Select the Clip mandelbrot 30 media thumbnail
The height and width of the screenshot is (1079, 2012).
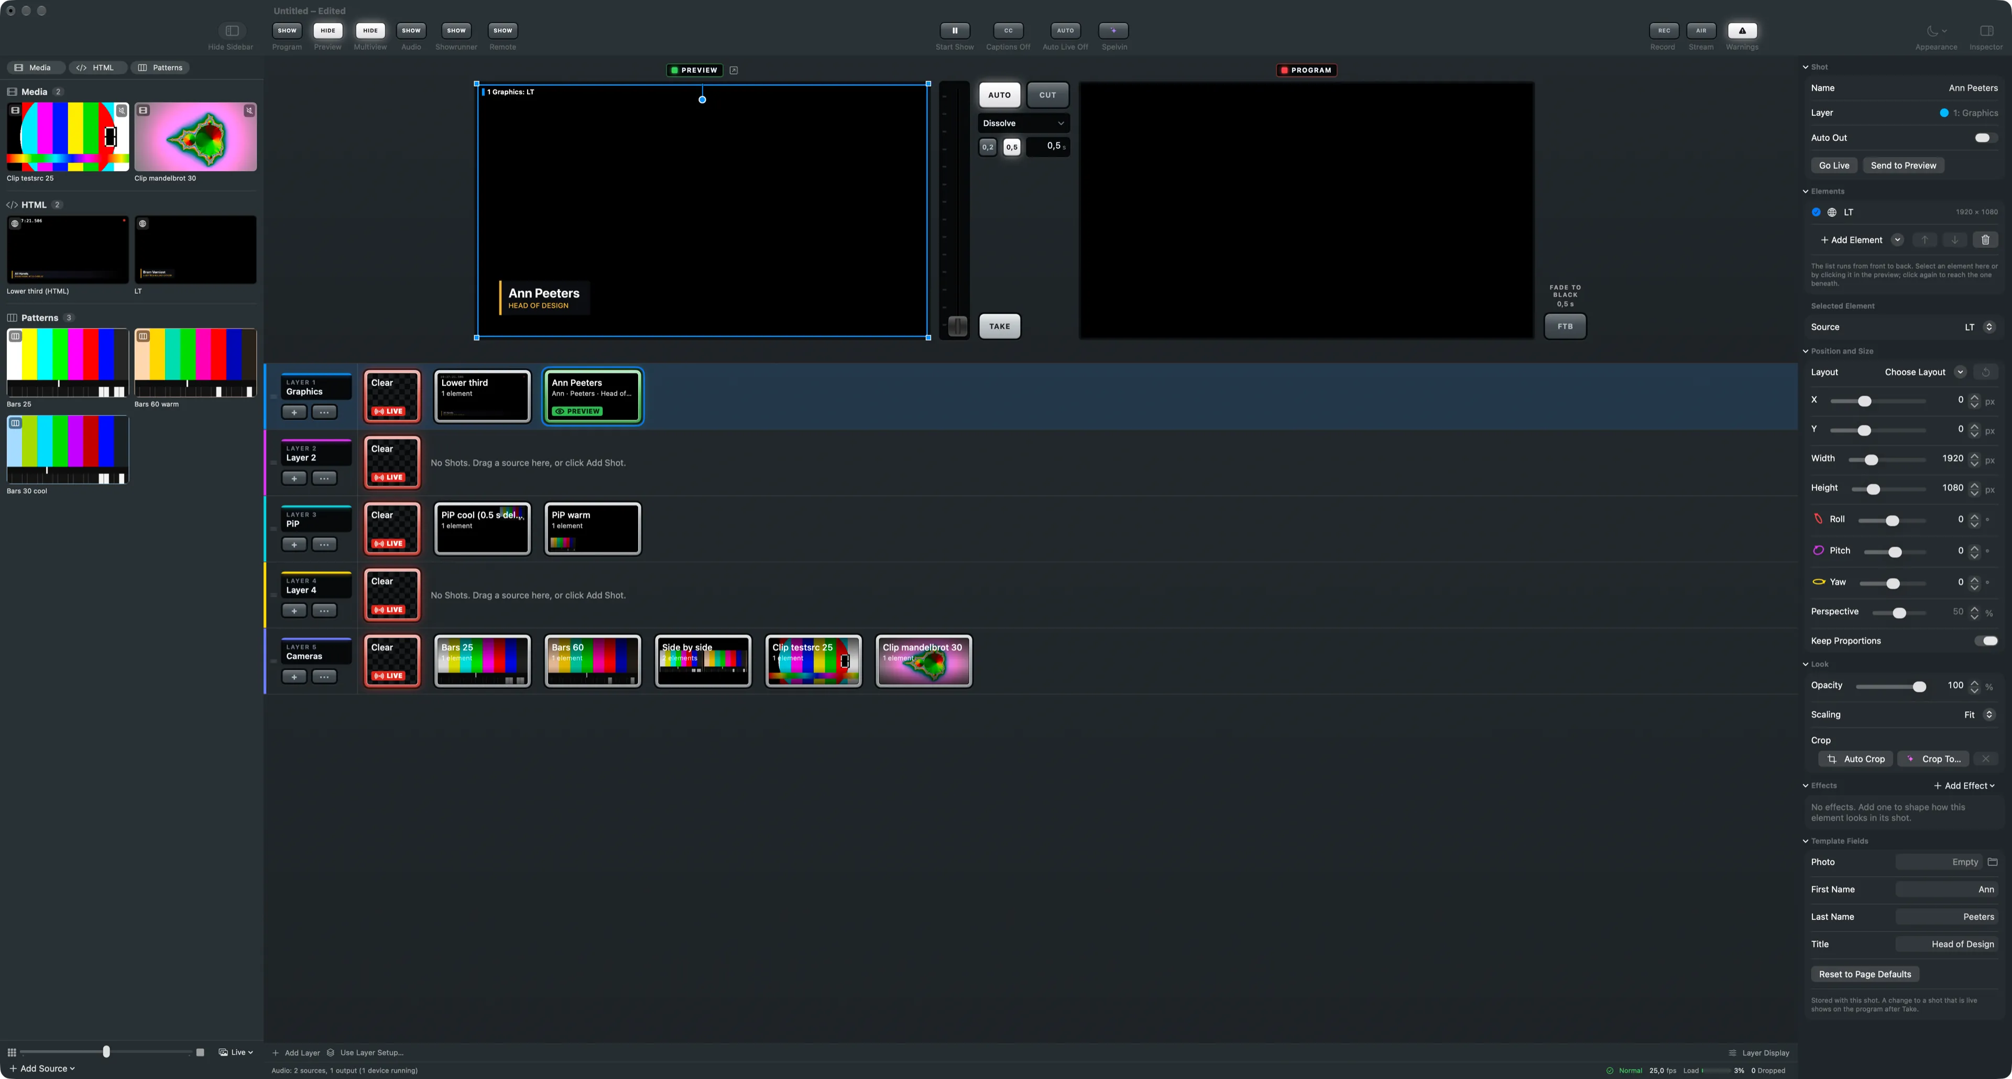195,137
